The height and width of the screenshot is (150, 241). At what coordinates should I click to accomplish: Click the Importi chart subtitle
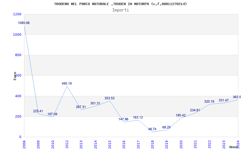pos(120,10)
